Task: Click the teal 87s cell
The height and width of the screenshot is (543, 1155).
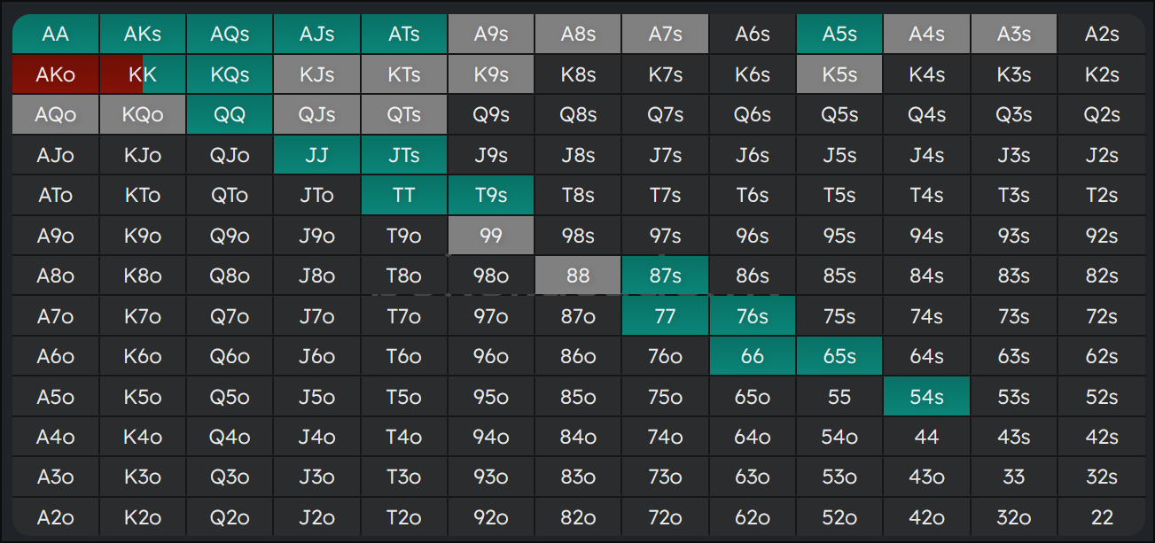Action: click(665, 276)
